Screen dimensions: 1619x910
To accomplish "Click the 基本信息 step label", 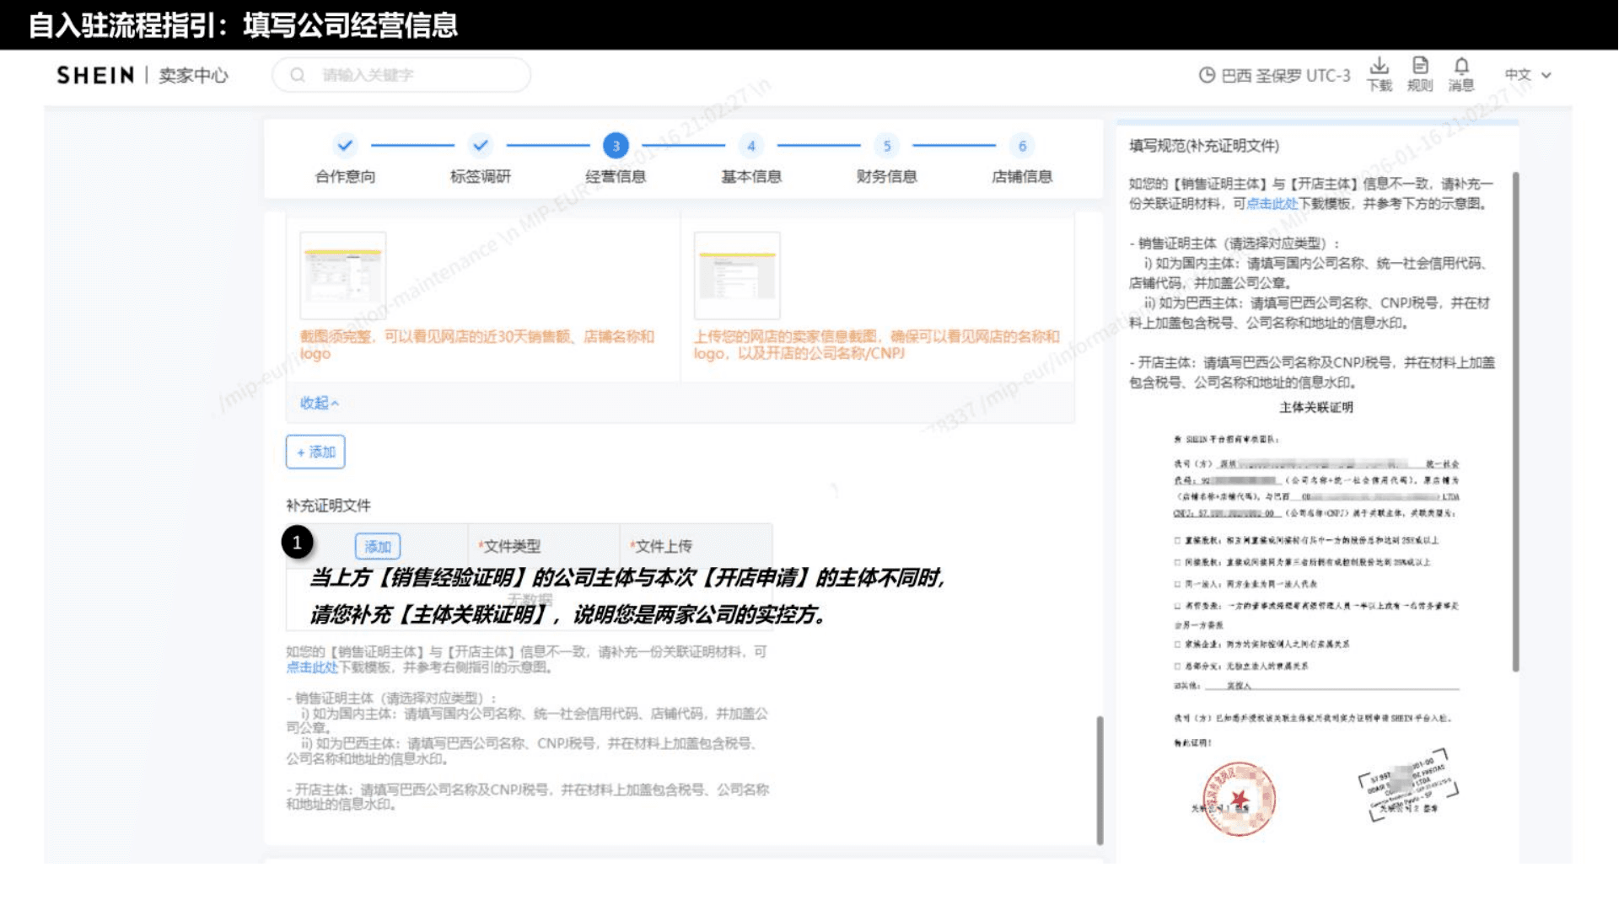I will [x=751, y=176].
